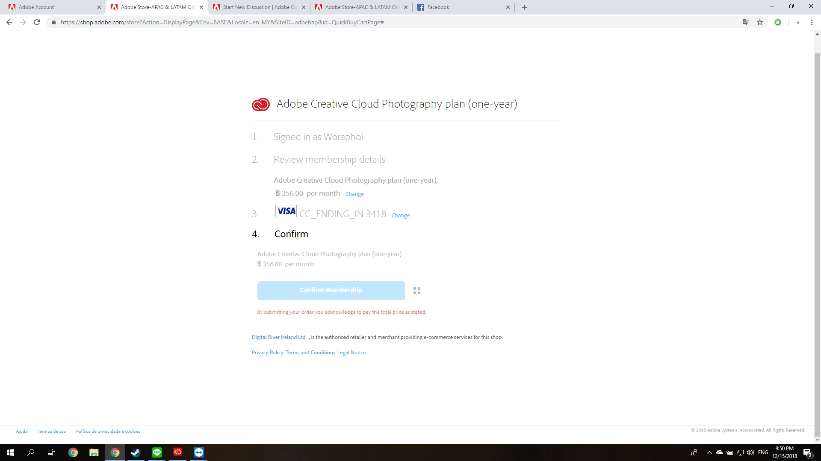Change the payment card link
This screenshot has width=821, height=461.
tap(400, 216)
